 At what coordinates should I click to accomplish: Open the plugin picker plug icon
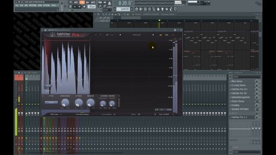(163, 9)
